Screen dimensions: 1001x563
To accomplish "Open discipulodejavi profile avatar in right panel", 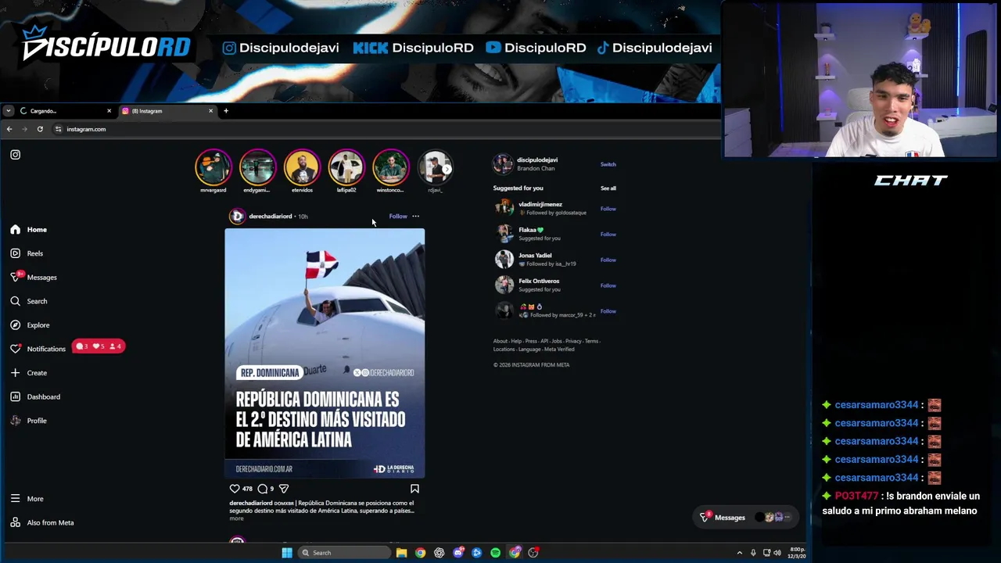I will (x=504, y=164).
